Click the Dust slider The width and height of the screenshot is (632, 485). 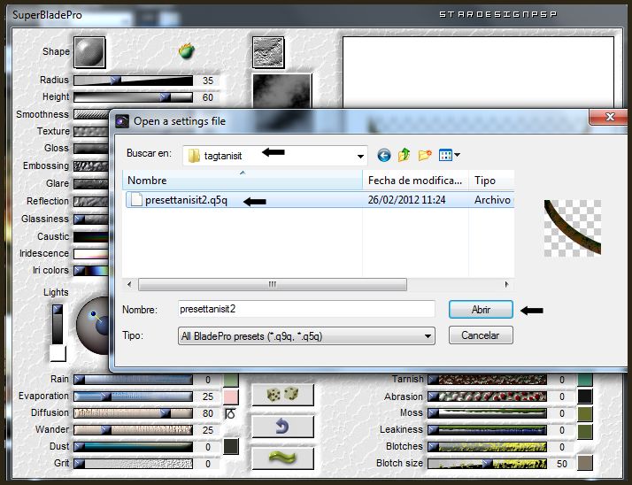coord(133,447)
